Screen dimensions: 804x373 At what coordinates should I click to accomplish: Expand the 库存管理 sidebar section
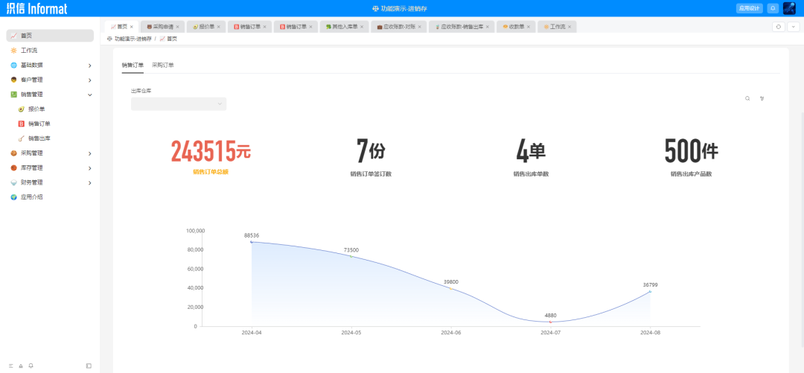(x=50, y=168)
